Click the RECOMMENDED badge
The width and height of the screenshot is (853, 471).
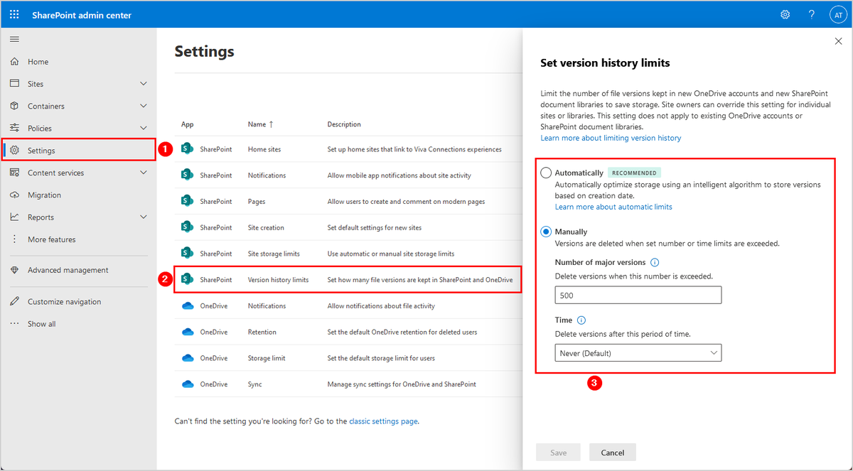(x=635, y=173)
